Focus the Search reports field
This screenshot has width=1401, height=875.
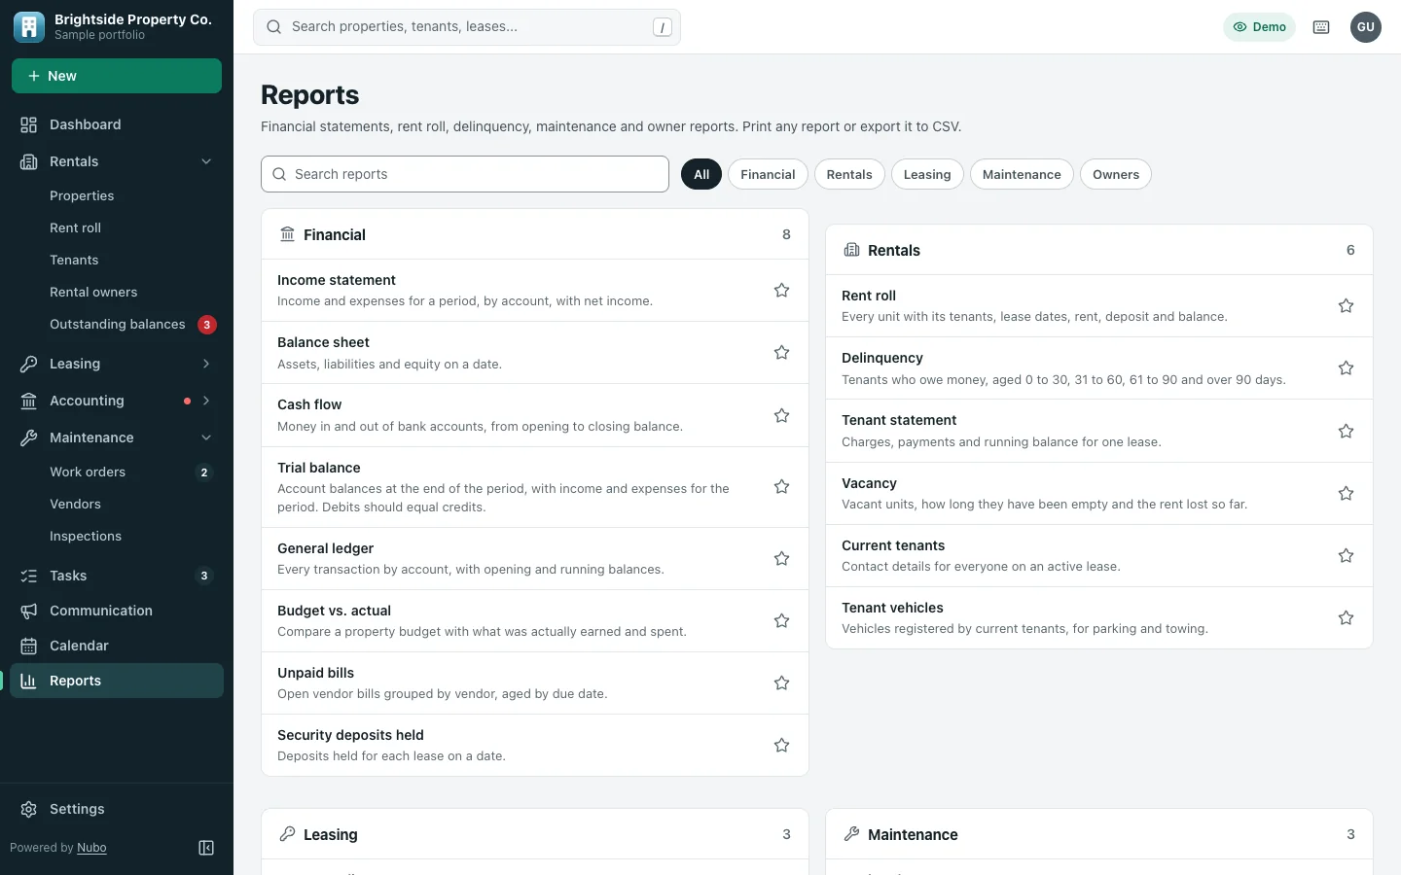click(465, 174)
